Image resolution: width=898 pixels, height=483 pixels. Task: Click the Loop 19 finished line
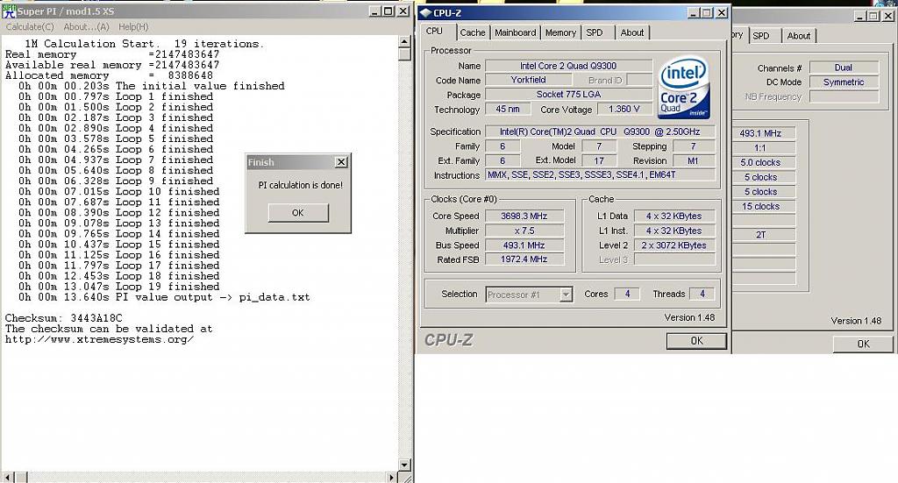pyautogui.click(x=119, y=287)
